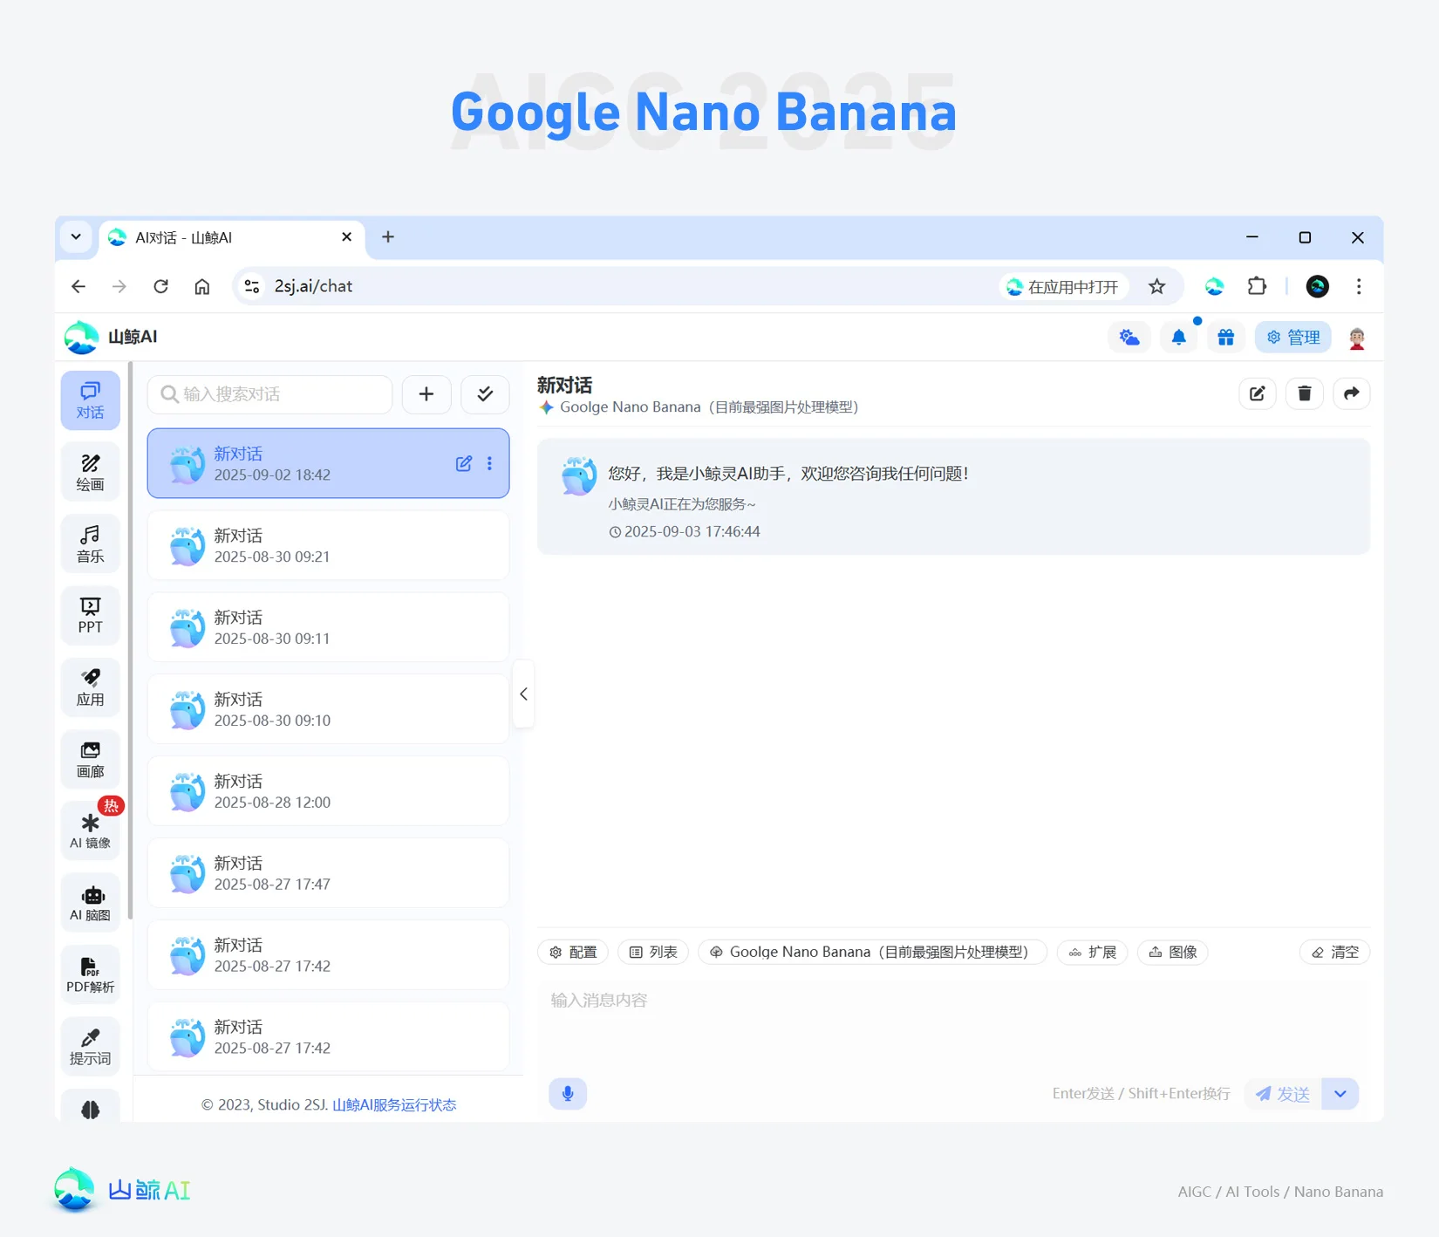Click the 扩展 extensions button

point(1093,952)
